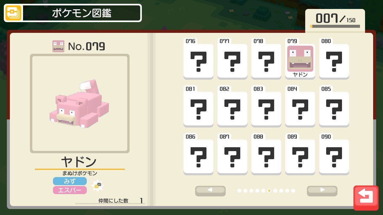Click the 007/150 completion progress bar
This screenshot has width=383, height=215.
click(x=335, y=26)
